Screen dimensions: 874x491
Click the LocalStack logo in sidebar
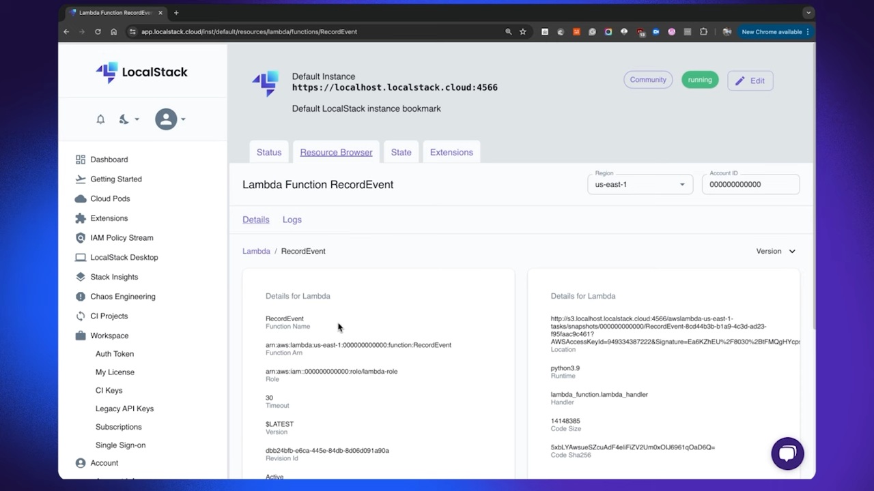point(141,72)
